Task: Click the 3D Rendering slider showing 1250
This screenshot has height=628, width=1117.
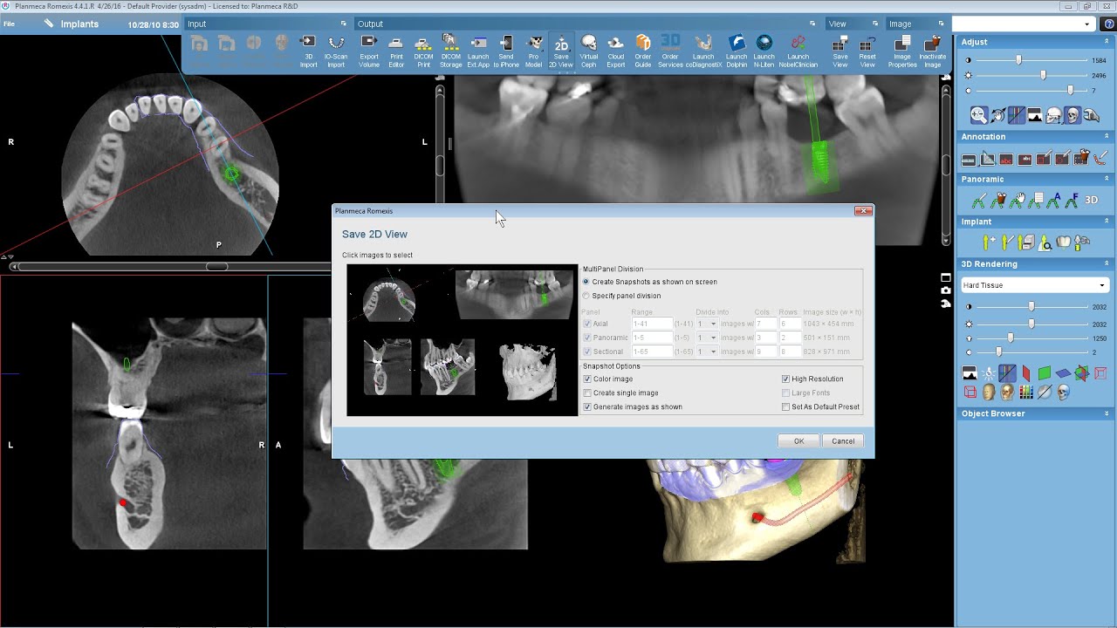Action: click(1011, 338)
